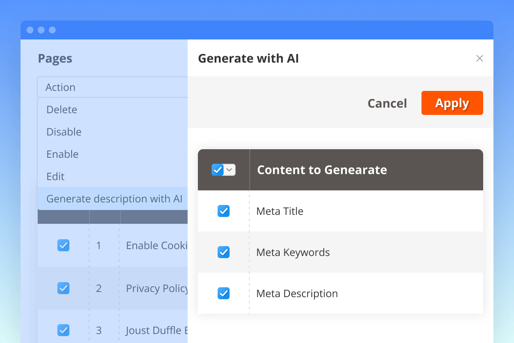Toggle checkbox for Privacy Policy row
Image resolution: width=514 pixels, height=343 pixels.
[63, 288]
